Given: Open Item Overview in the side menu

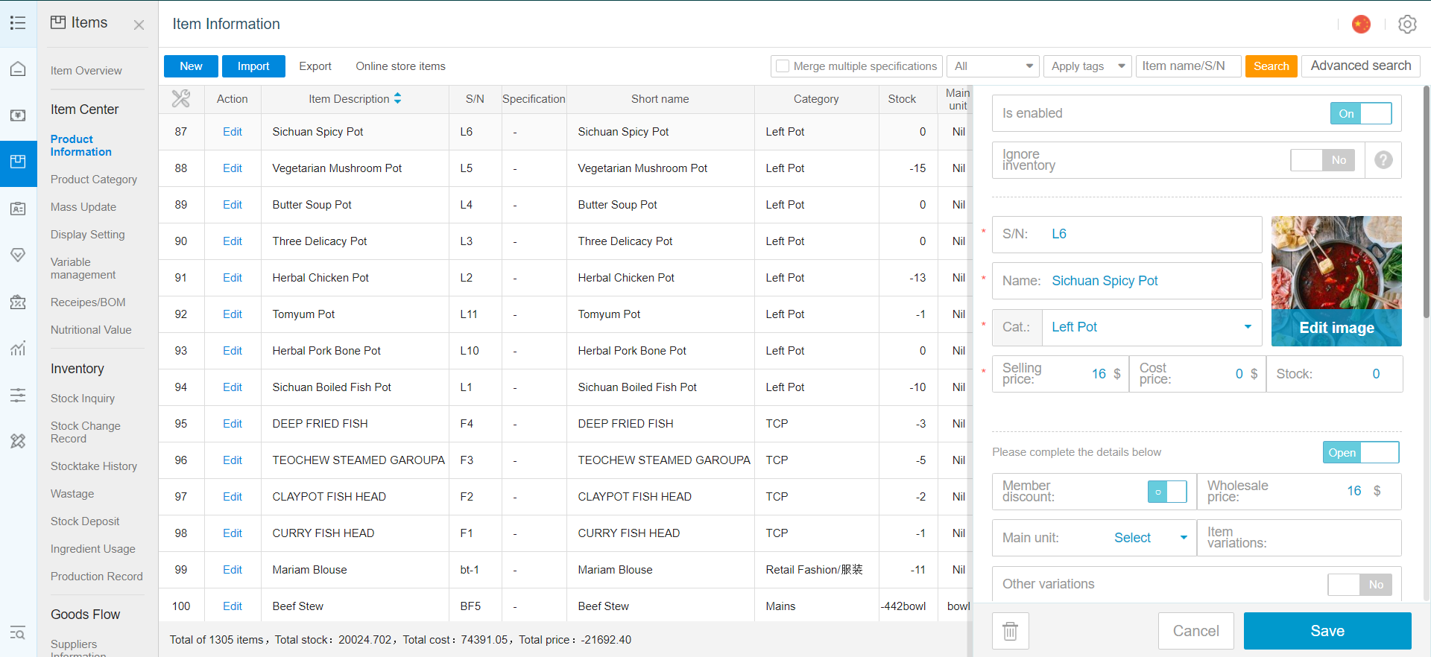Looking at the screenshot, I should click(86, 71).
